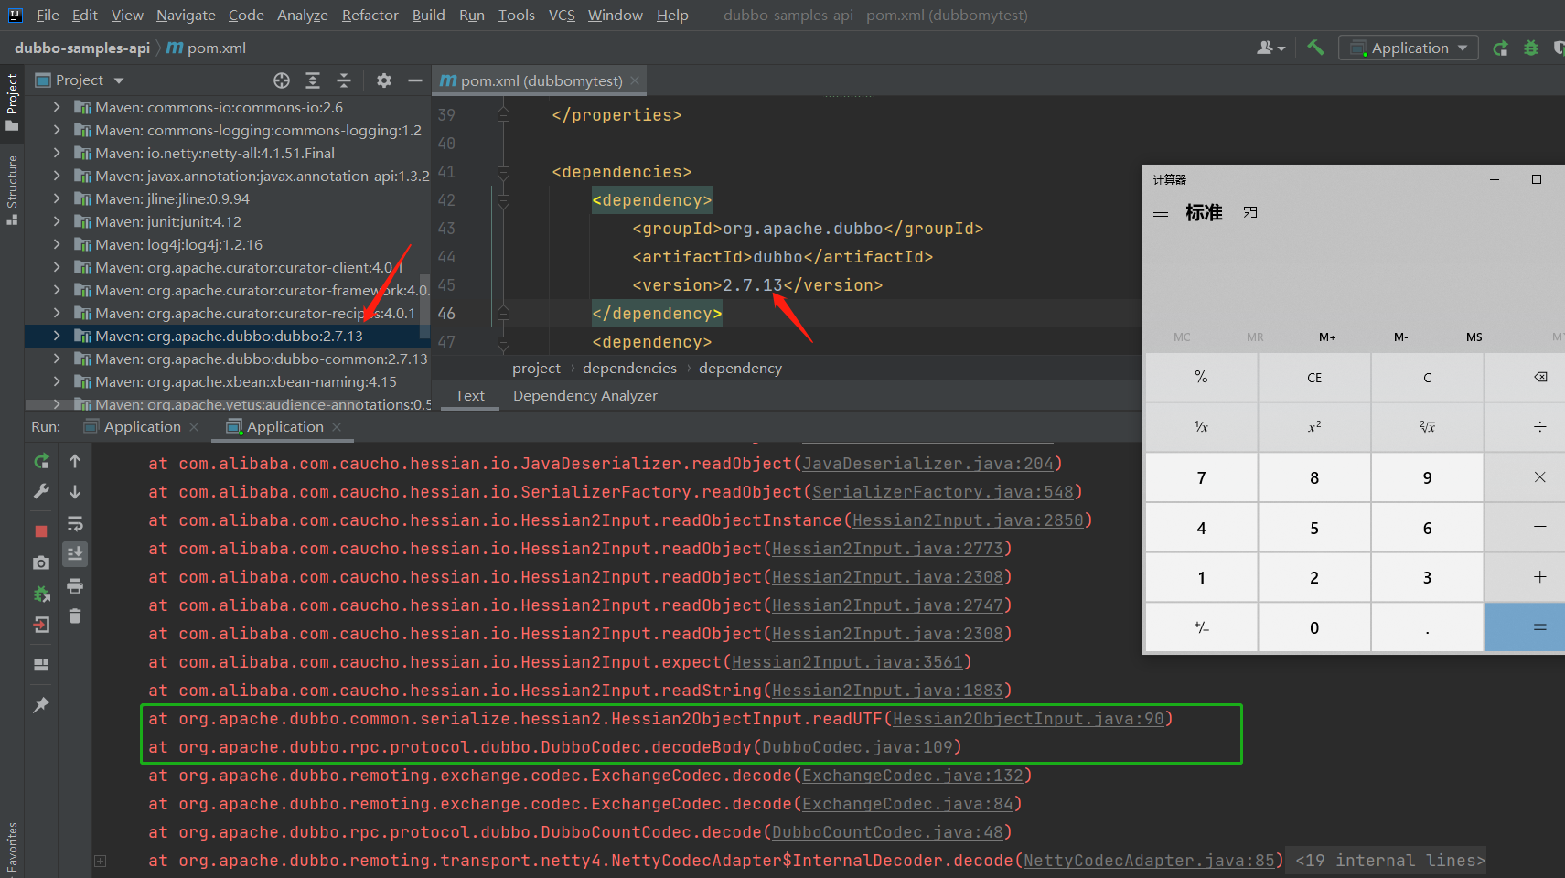Open SerializerFactory.java:548 link
This screenshot has width=1565, height=878.
[942, 492]
